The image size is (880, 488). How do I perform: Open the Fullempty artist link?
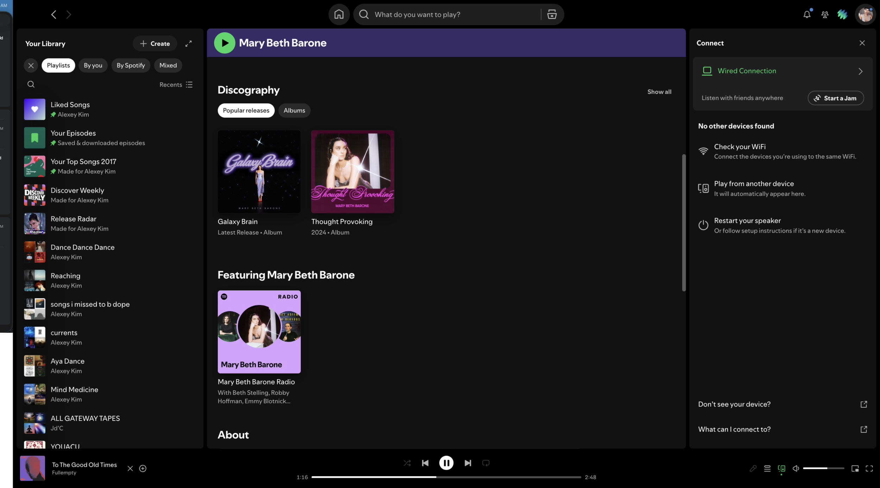tap(64, 473)
